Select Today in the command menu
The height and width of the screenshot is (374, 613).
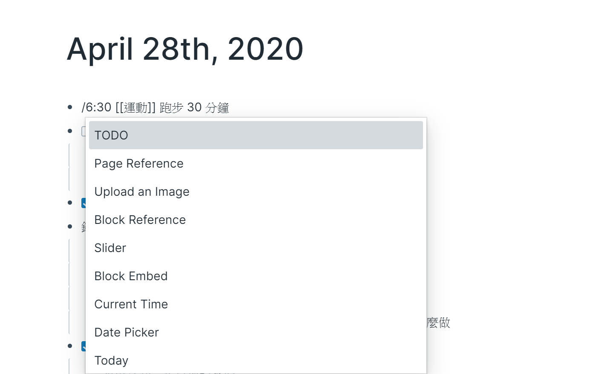(256, 360)
